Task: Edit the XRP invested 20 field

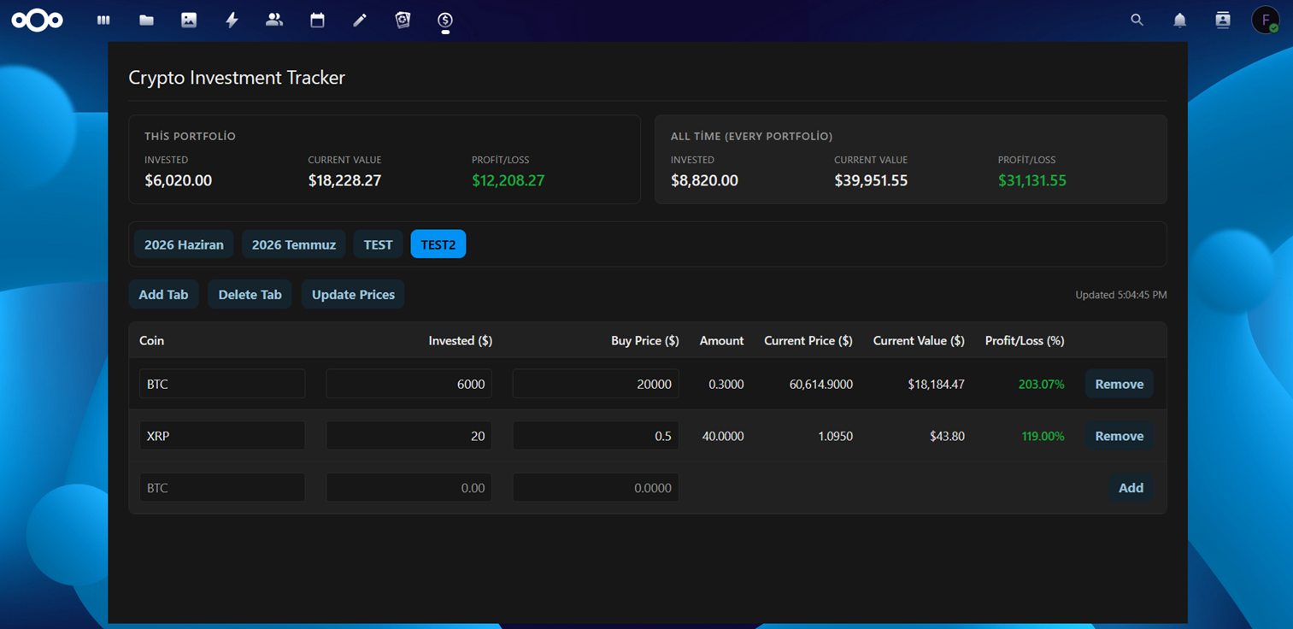Action: pos(408,436)
